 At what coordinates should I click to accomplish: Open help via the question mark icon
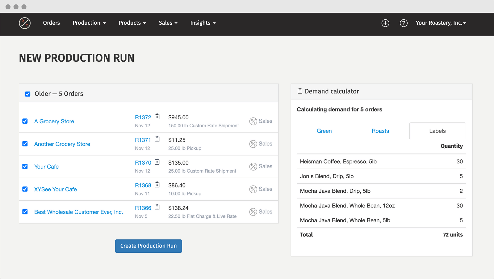point(404,23)
